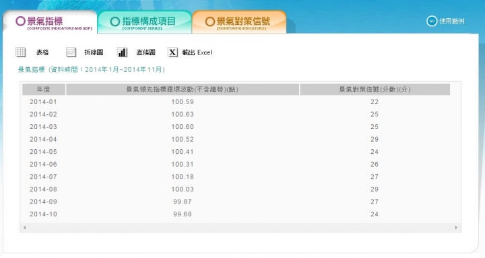
Task: Click the value 100.59
Action: (183, 102)
